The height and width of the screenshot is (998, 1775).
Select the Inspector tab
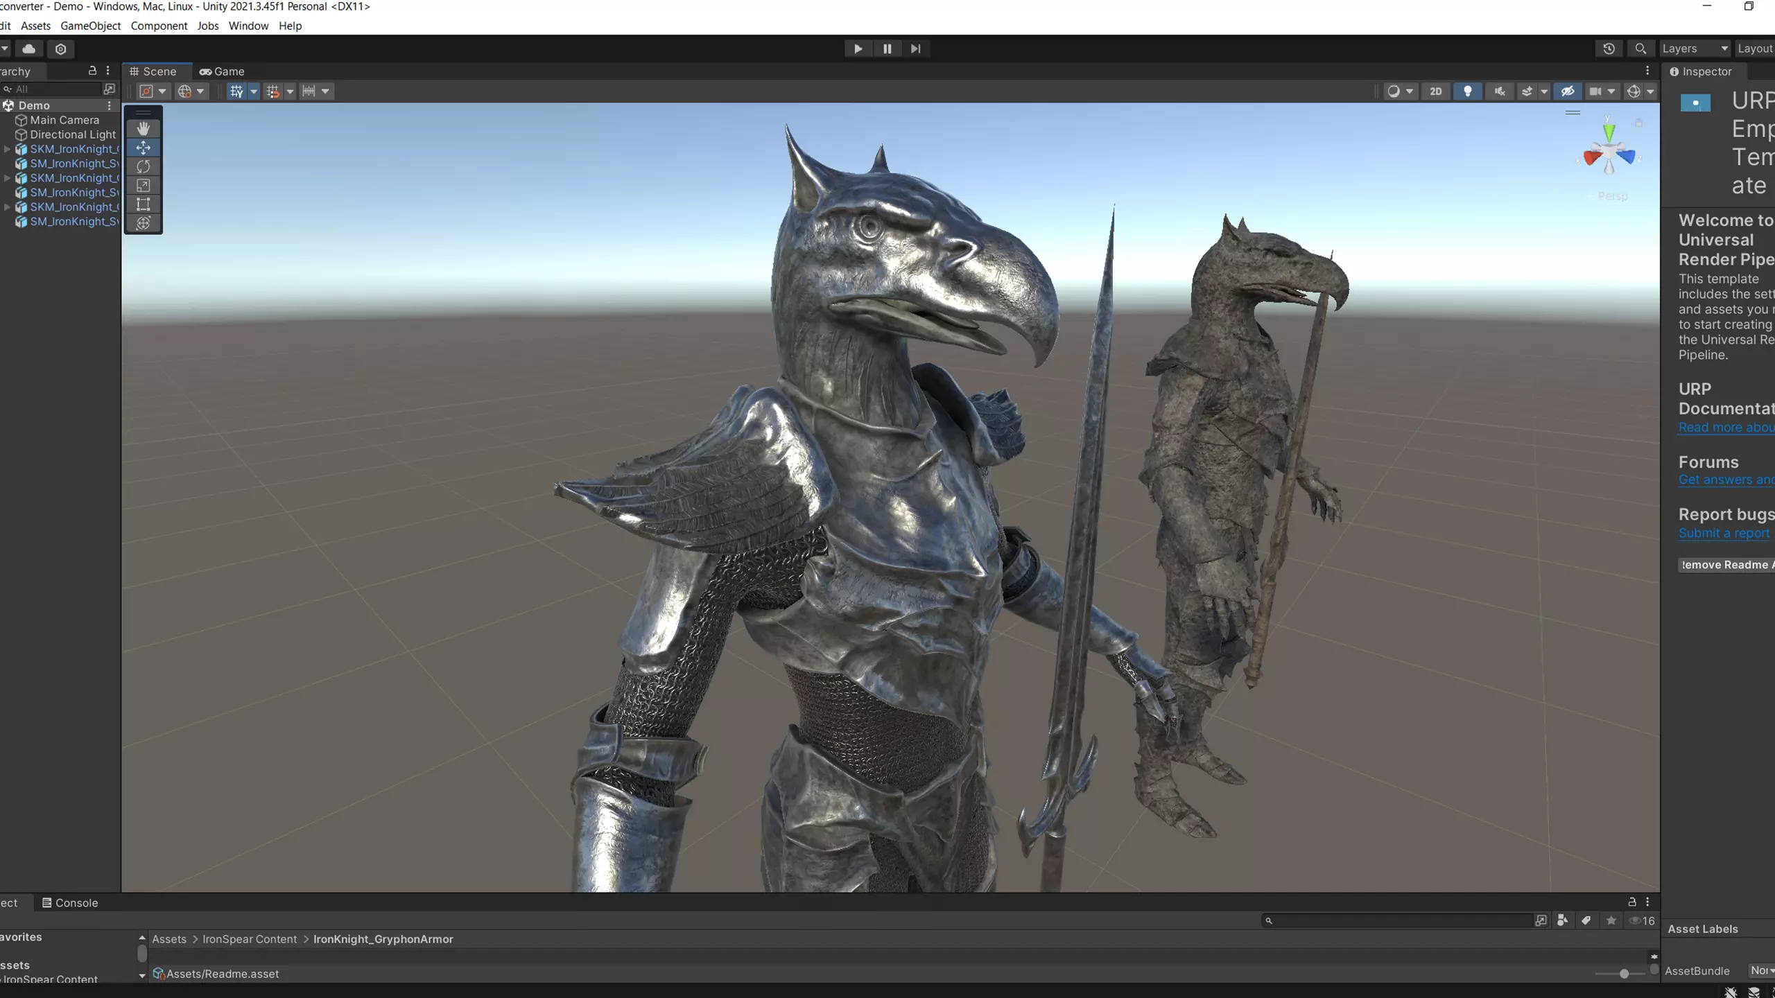tap(1702, 71)
